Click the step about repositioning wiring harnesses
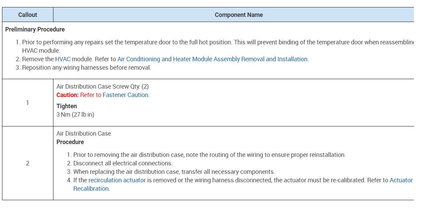The image size is (442, 211). click(86, 68)
